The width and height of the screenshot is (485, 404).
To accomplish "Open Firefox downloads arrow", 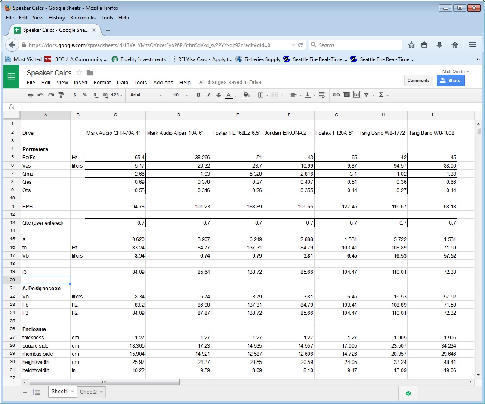I will pos(439,45).
